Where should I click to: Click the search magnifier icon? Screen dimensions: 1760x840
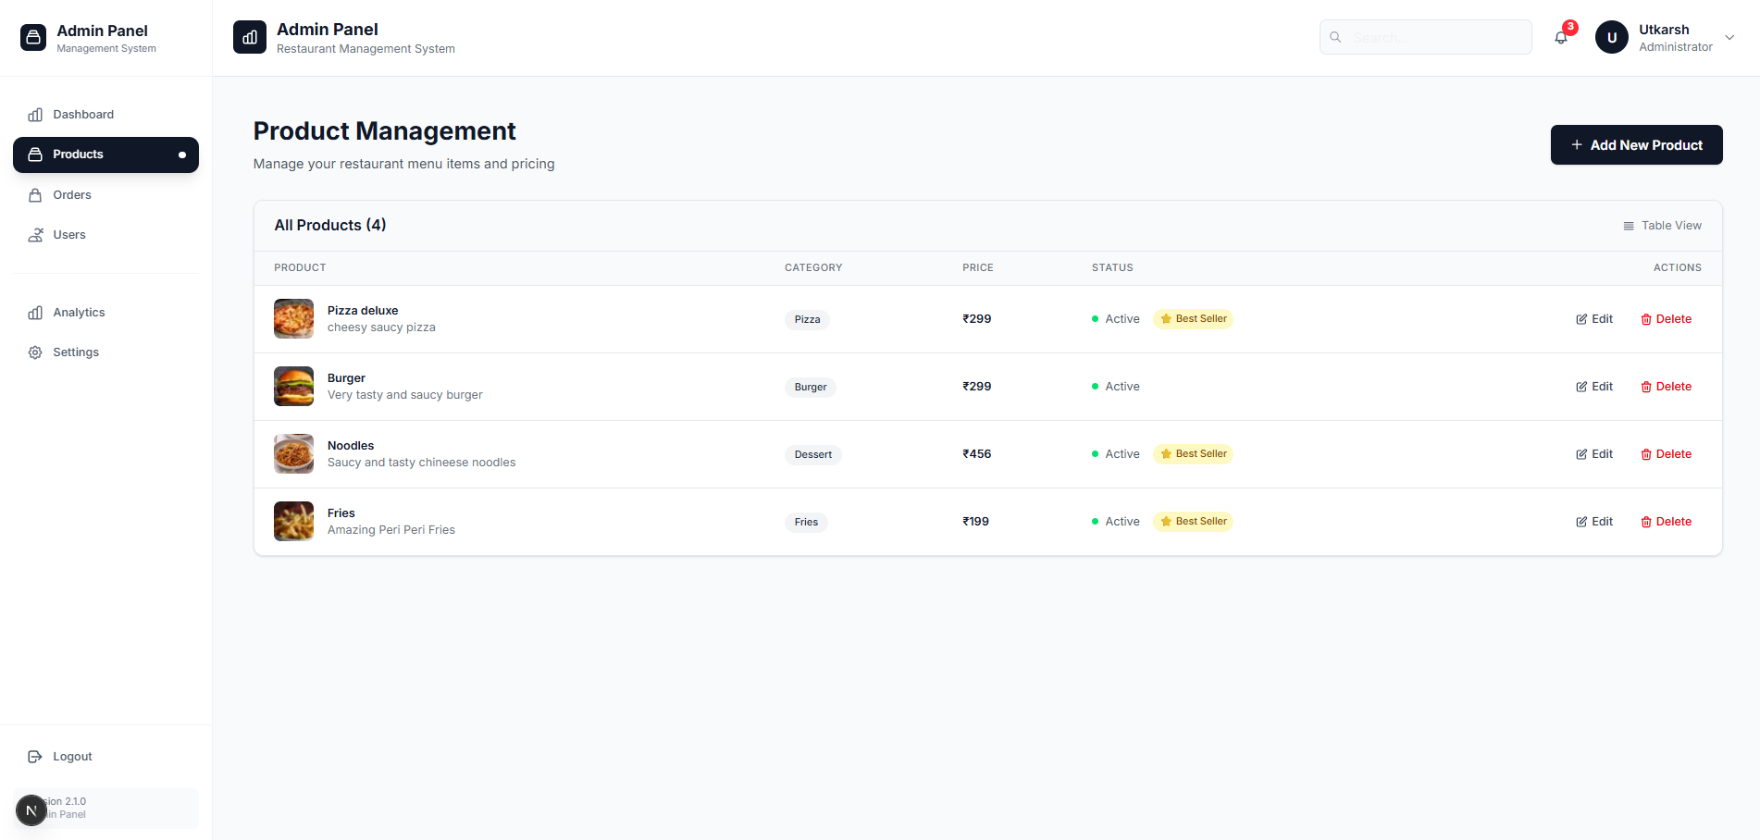[x=1335, y=37]
